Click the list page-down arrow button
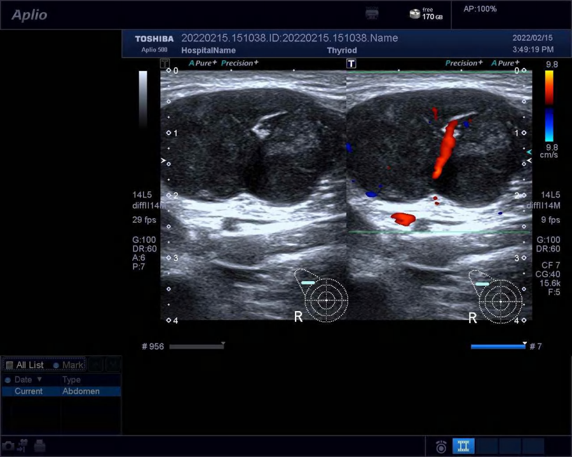Image resolution: width=572 pixels, height=457 pixels. pyautogui.click(x=113, y=364)
